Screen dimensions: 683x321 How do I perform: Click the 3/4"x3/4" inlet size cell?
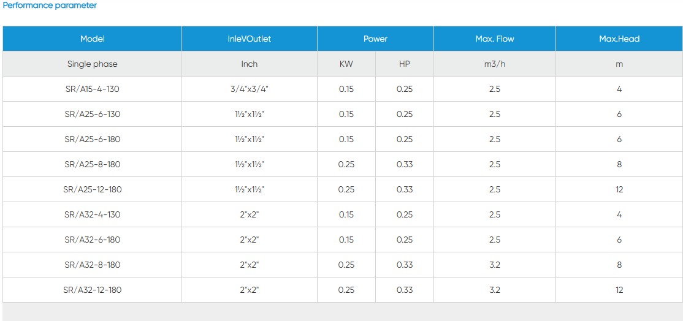tap(249, 89)
